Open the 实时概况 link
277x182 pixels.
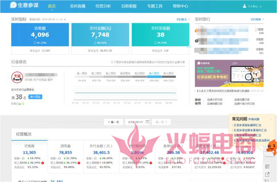[x=183, y=19]
